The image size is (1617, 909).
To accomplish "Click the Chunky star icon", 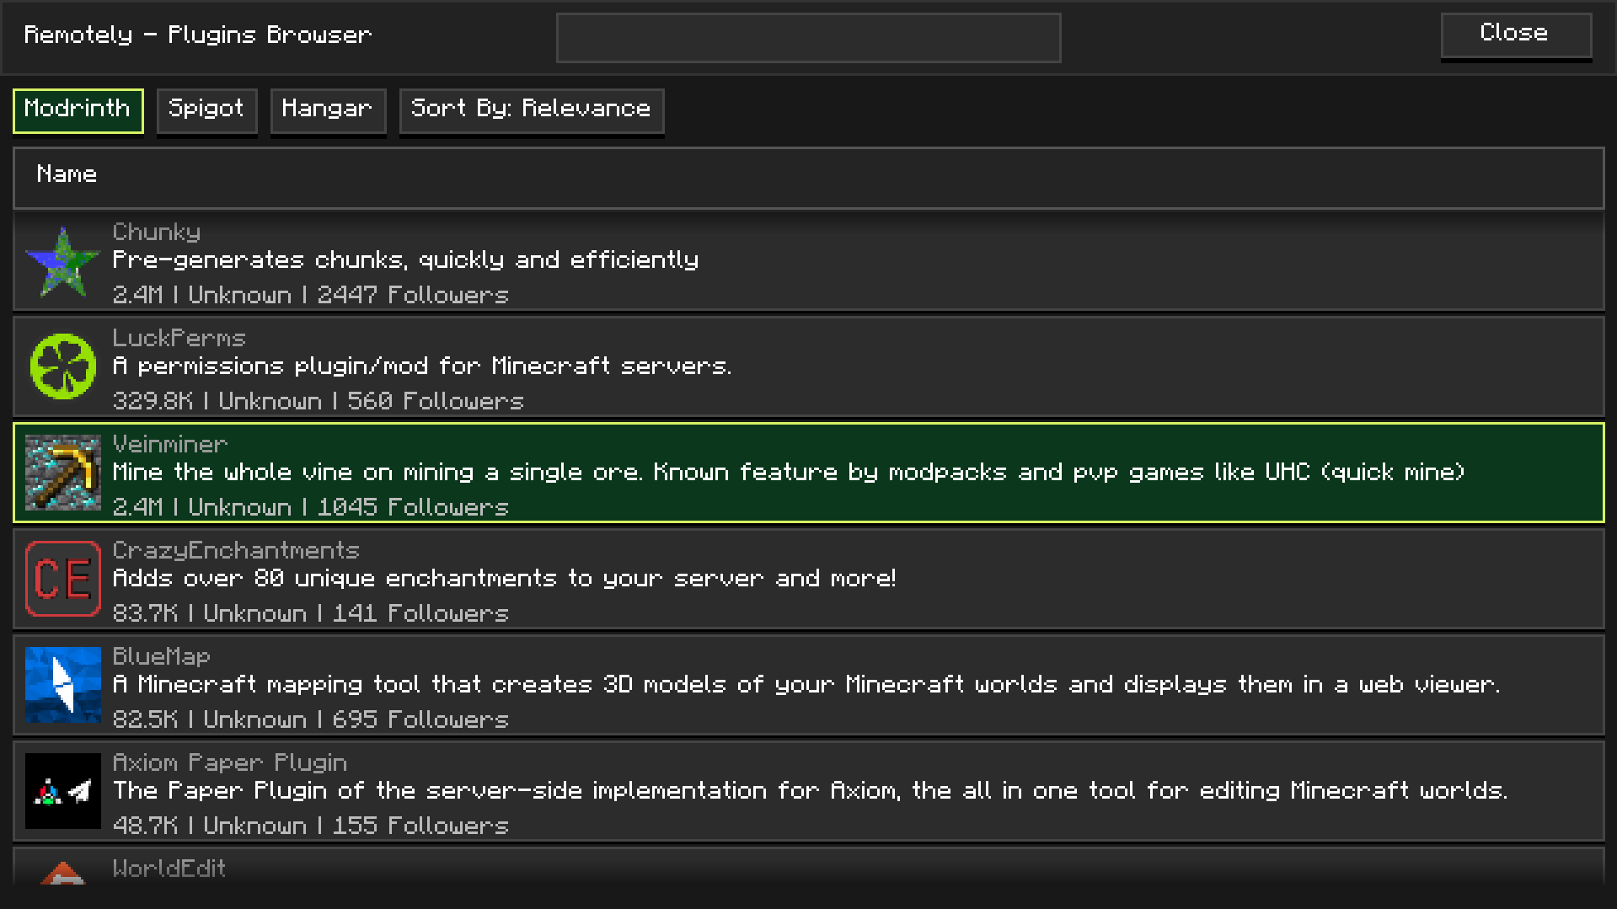I will [62, 261].
